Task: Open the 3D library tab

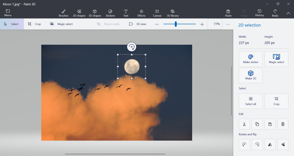Action: 173,13
